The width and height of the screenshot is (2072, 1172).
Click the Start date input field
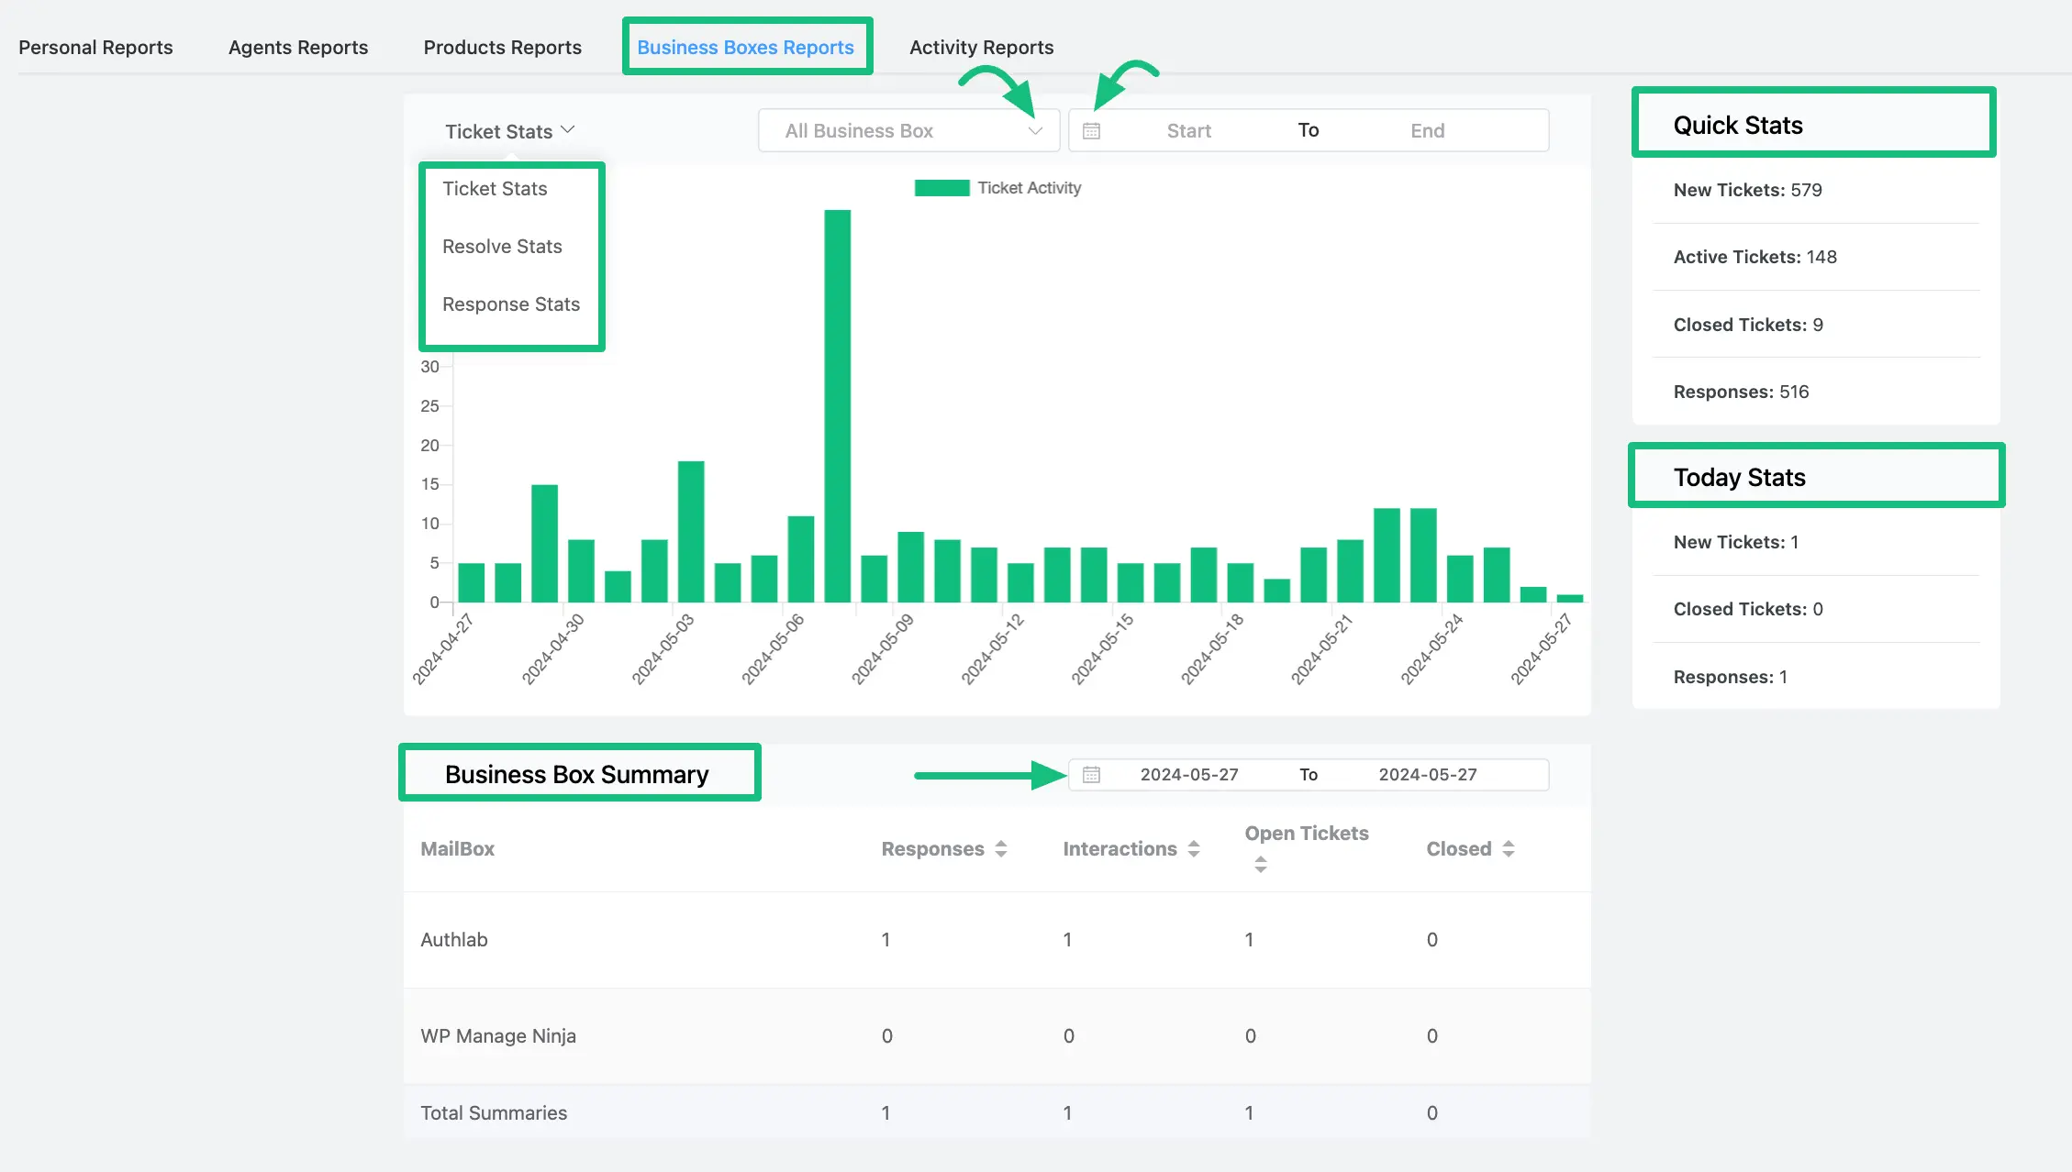pyautogui.click(x=1189, y=129)
